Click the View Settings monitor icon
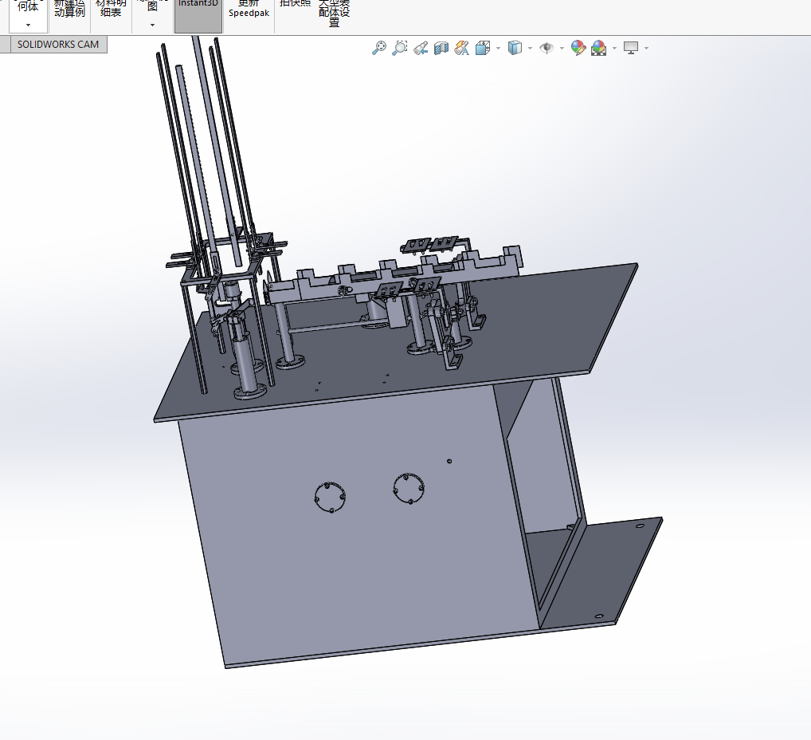811x740 pixels. [x=631, y=48]
